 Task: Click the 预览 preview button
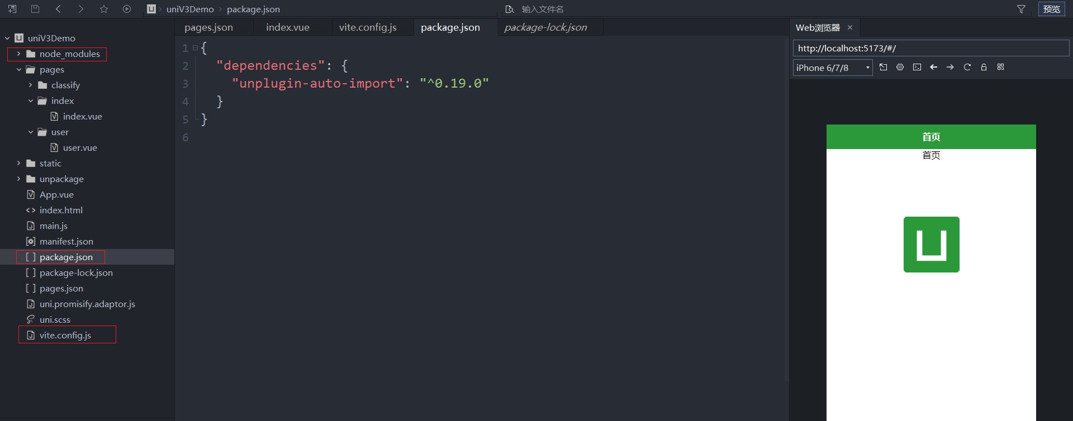click(1051, 9)
